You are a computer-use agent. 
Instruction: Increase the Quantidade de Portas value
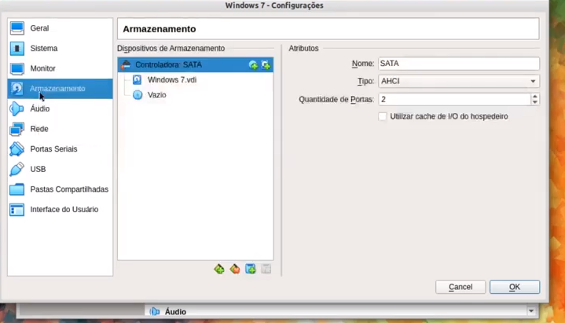click(x=534, y=96)
